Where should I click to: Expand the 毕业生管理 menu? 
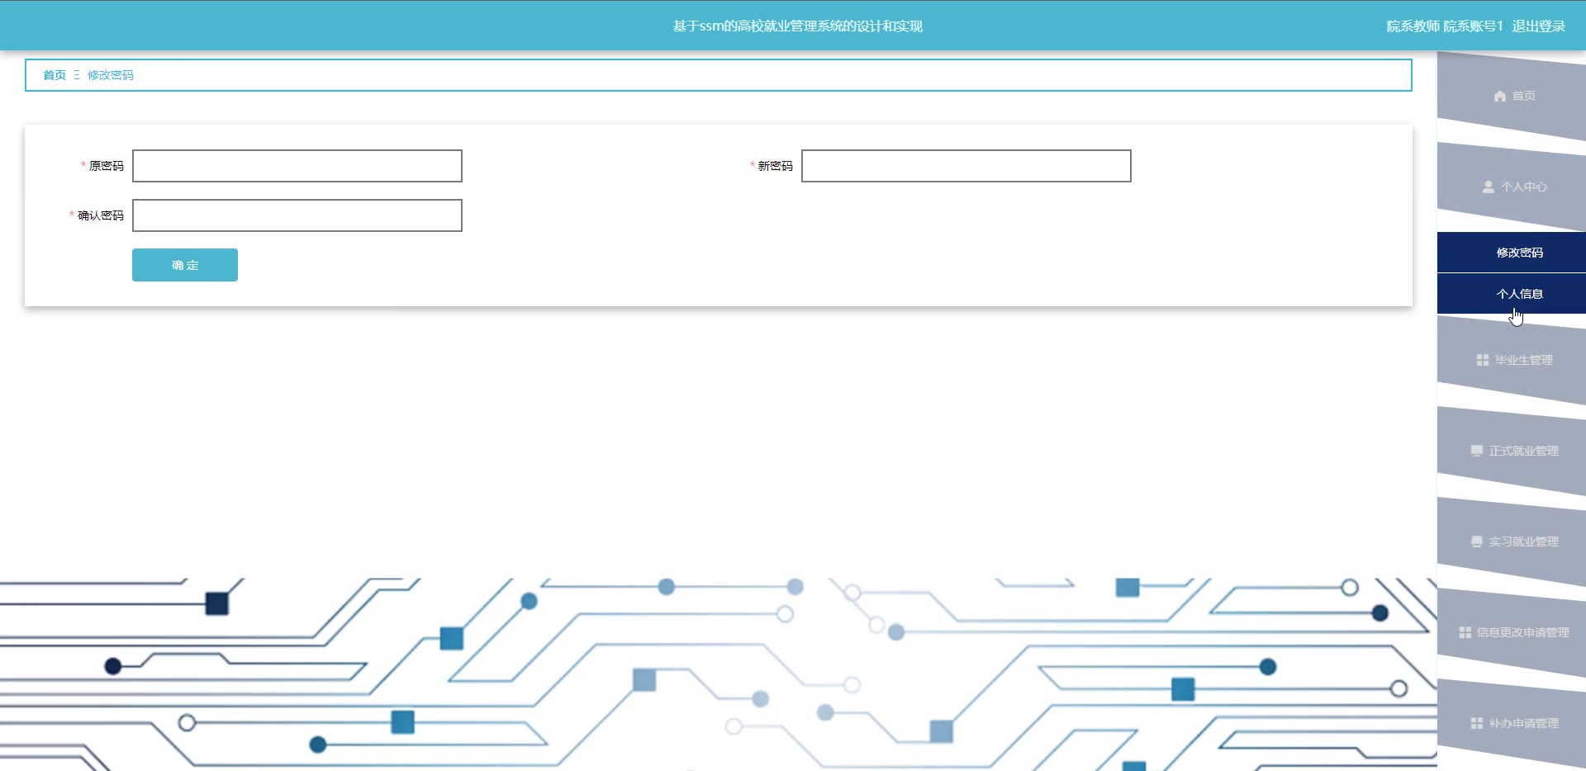(x=1524, y=360)
